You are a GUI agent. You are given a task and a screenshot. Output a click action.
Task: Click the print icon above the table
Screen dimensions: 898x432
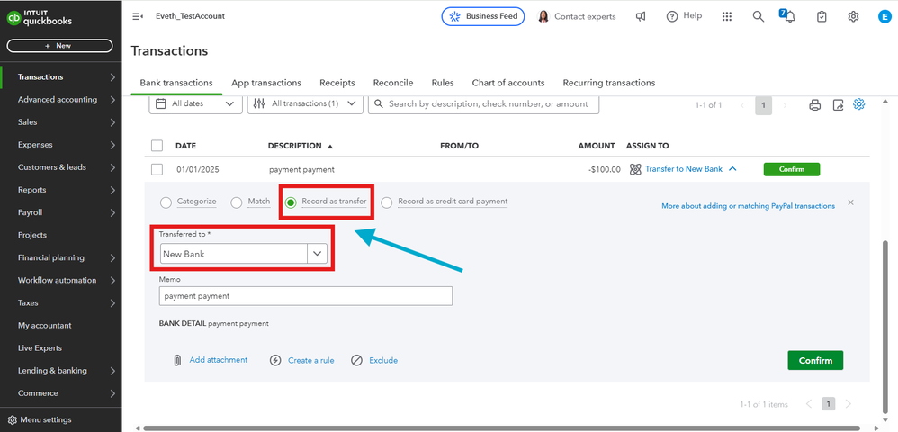click(815, 104)
